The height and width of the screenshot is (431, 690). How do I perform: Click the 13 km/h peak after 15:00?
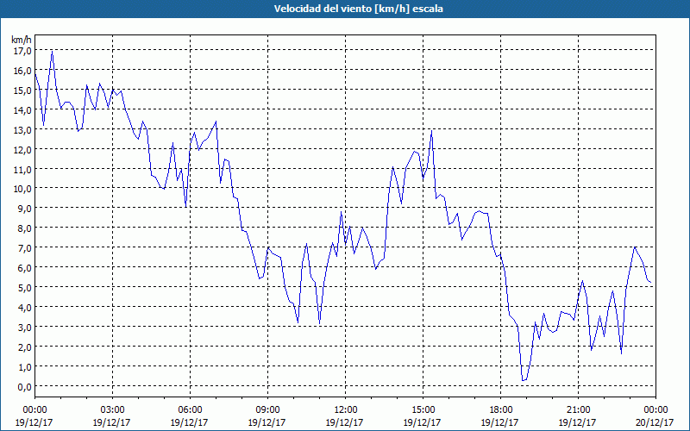[x=432, y=131]
